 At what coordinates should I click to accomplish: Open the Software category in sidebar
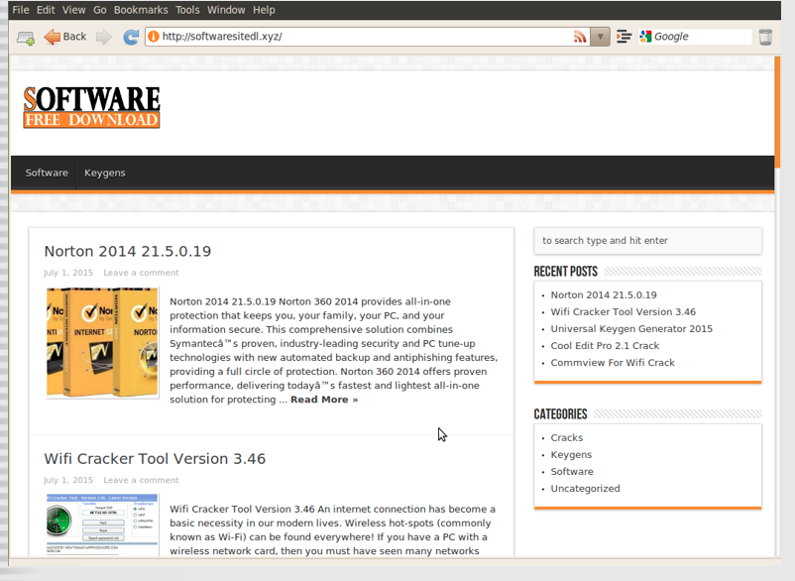[x=571, y=472]
